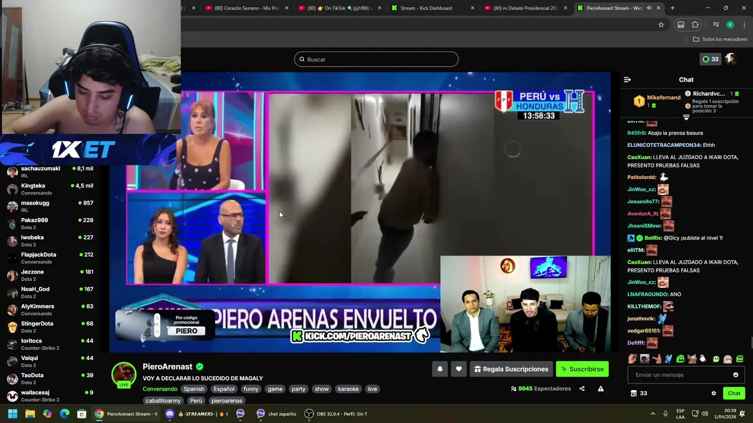753x423 pixels.
Task: Collapse the chat panel using arrow icon
Action: [627, 79]
